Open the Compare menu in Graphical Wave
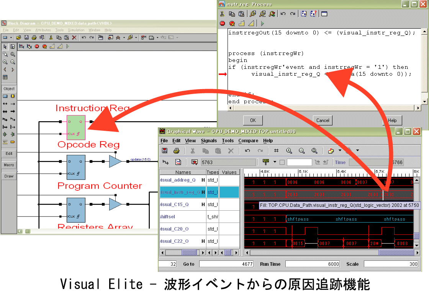The height and width of the screenshot is (291, 429). pos(248,141)
